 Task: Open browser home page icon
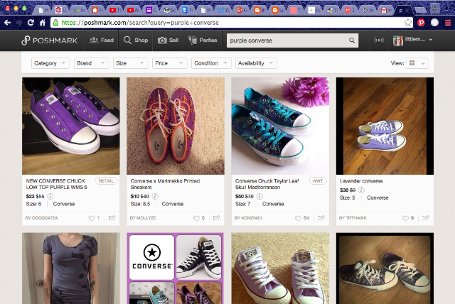[43, 23]
